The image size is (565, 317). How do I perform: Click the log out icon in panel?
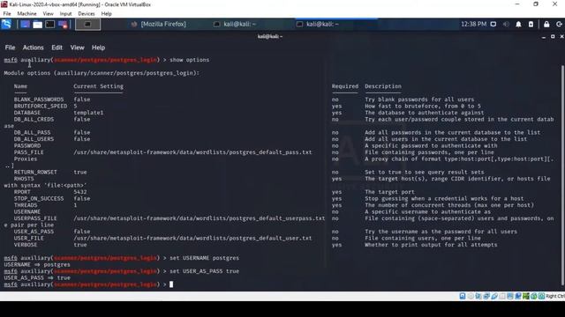pos(559,24)
